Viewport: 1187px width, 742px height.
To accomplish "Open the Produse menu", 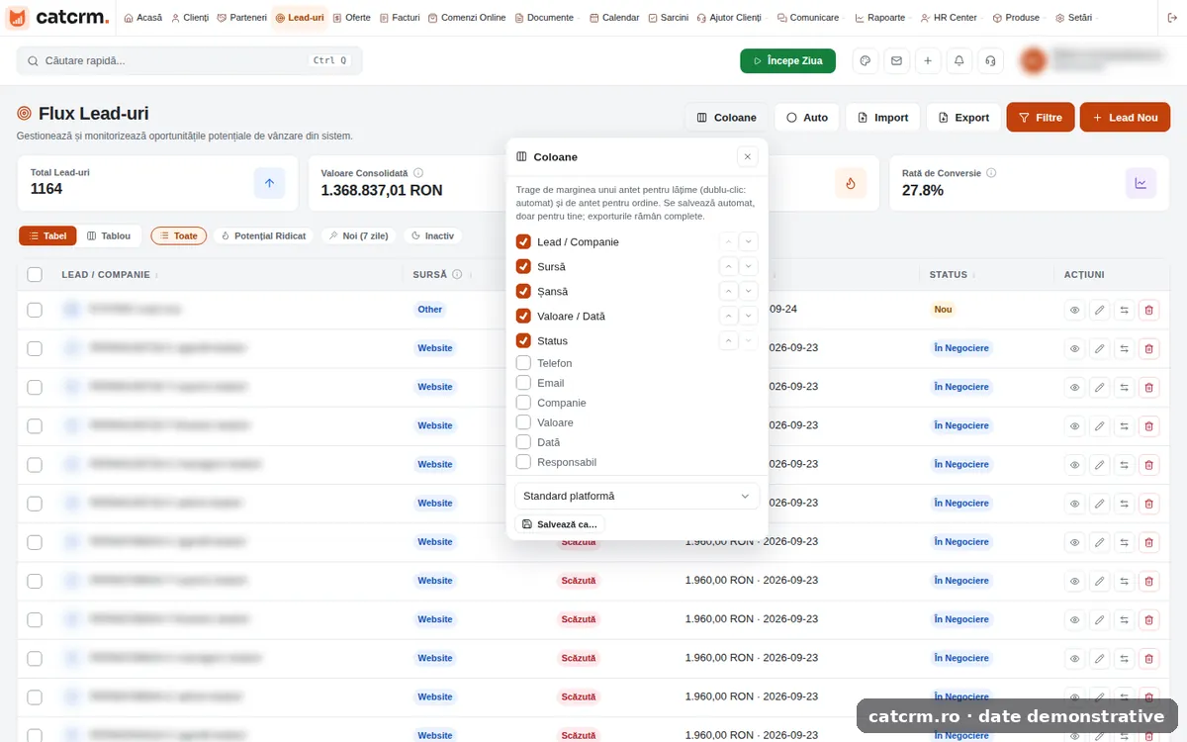I will tap(1017, 18).
